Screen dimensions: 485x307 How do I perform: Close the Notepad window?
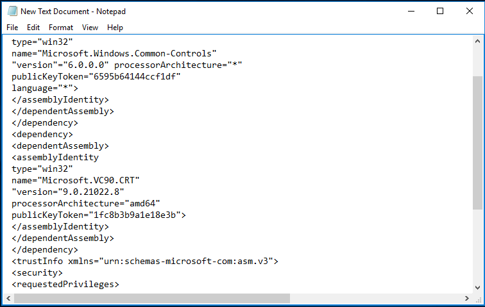(470, 11)
